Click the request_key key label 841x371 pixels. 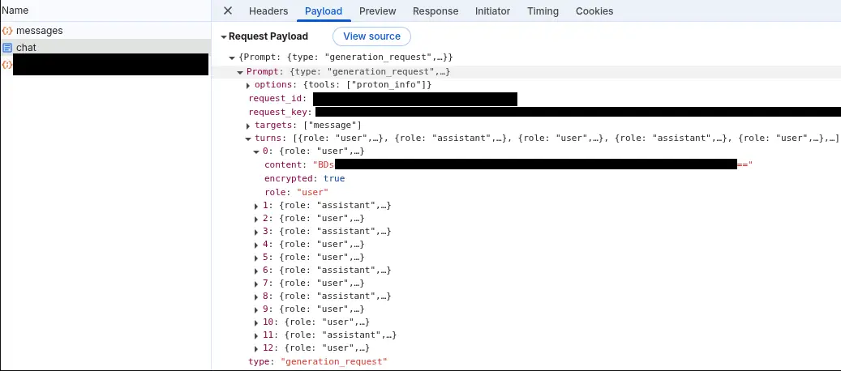pos(280,112)
